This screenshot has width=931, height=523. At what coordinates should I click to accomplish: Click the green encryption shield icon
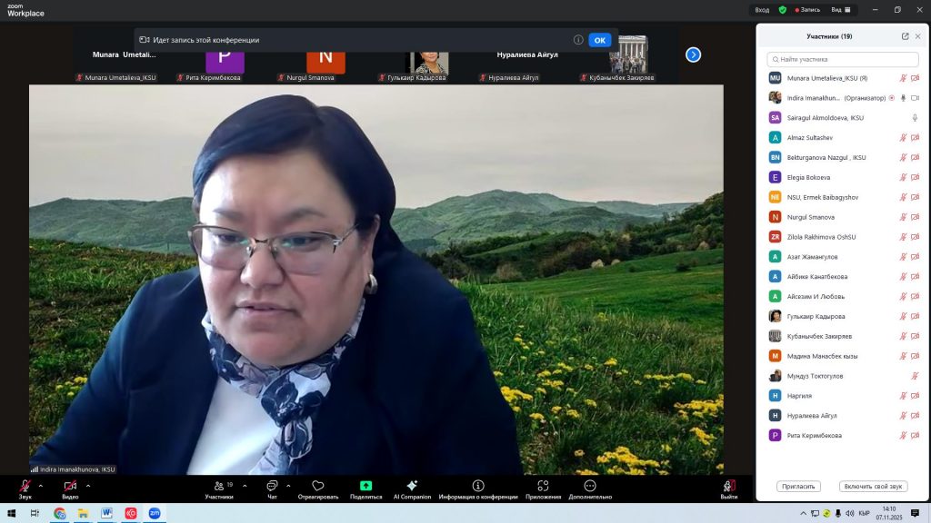coord(782,10)
